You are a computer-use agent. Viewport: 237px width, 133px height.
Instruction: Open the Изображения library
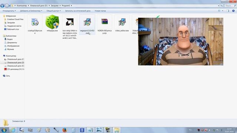click(13, 46)
